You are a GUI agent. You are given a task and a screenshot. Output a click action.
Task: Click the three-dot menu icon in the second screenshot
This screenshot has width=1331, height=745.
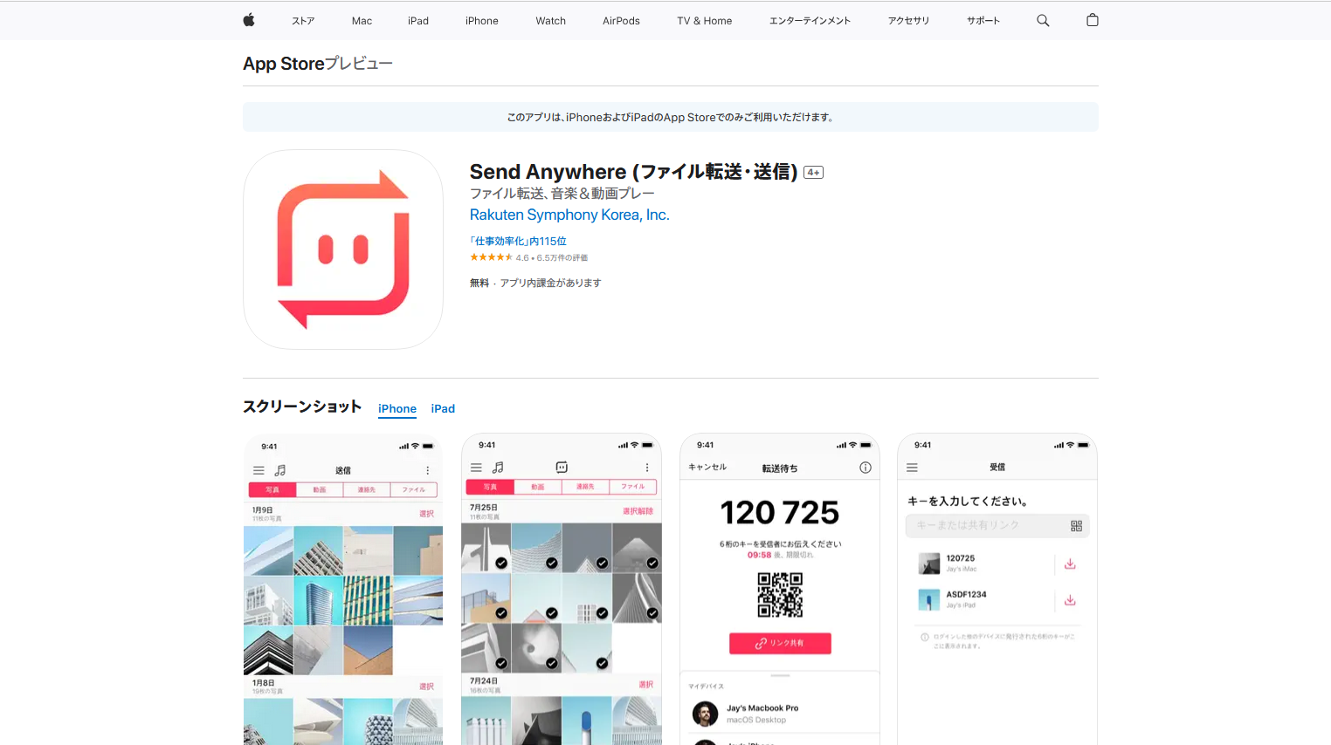click(x=646, y=468)
